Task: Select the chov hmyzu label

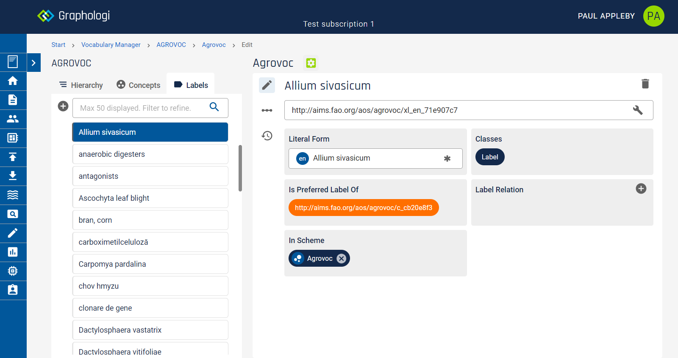Action: click(x=150, y=286)
